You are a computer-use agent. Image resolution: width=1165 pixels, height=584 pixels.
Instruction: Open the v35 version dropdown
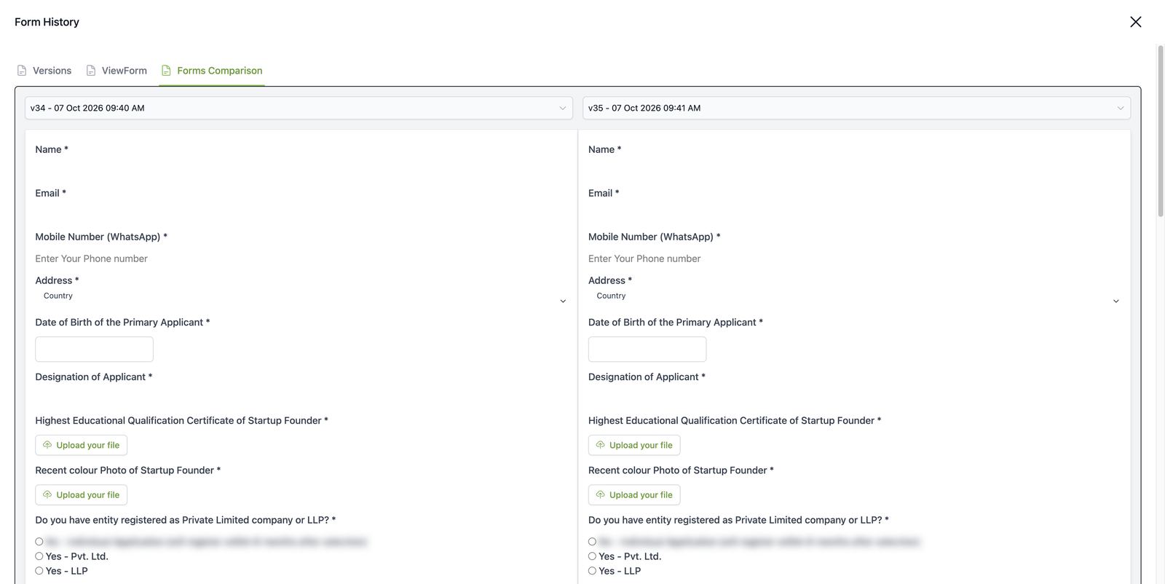pyautogui.click(x=856, y=108)
